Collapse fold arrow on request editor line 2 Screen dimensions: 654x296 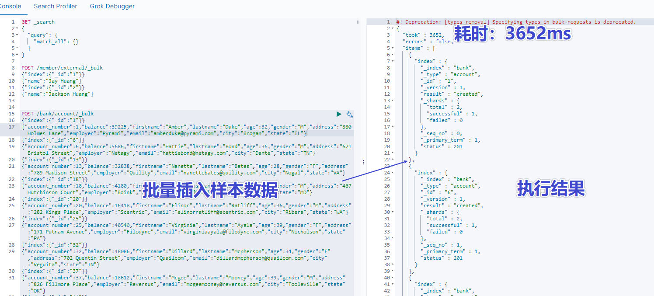[17, 28]
